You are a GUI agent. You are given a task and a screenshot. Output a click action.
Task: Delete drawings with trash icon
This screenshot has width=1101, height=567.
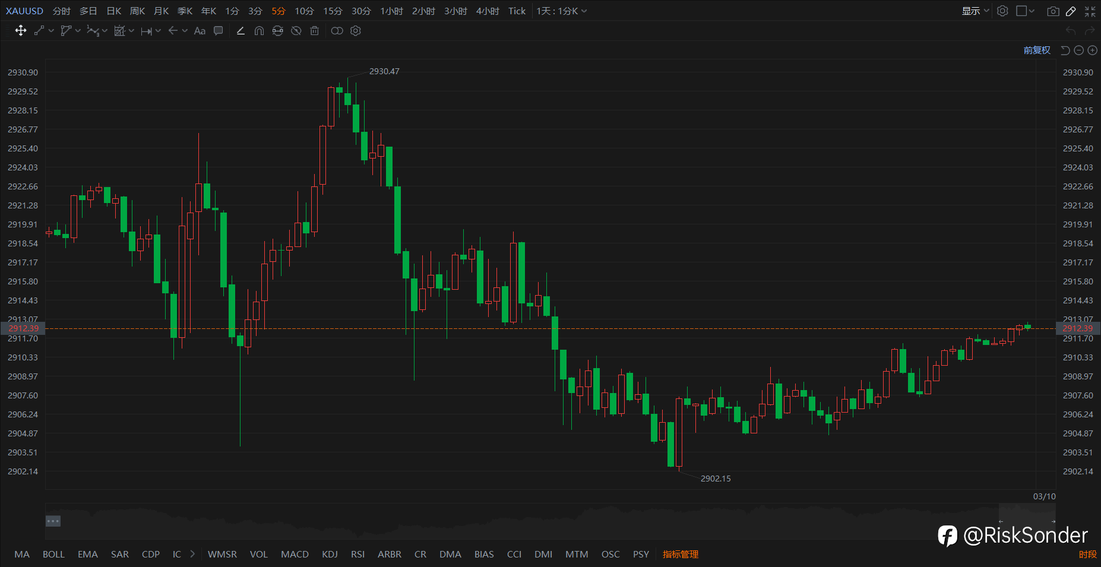tap(315, 31)
